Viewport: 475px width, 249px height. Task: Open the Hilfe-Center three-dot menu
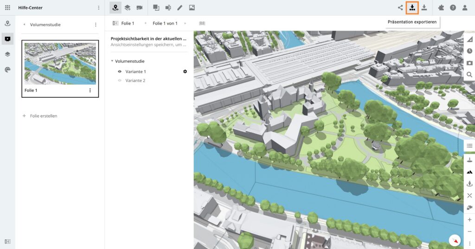(98, 8)
